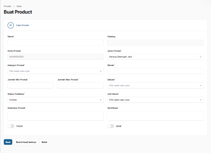Focus the Nama input field
Image resolution: width=211 pixels, height=153 pixels.
coord(56,42)
